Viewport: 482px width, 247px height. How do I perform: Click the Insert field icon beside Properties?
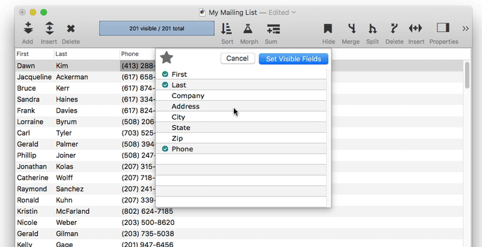click(416, 28)
